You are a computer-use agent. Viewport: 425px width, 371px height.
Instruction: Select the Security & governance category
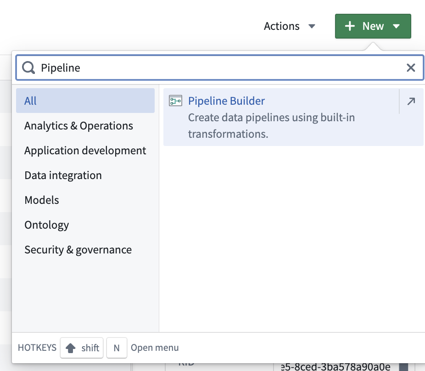[78, 249]
